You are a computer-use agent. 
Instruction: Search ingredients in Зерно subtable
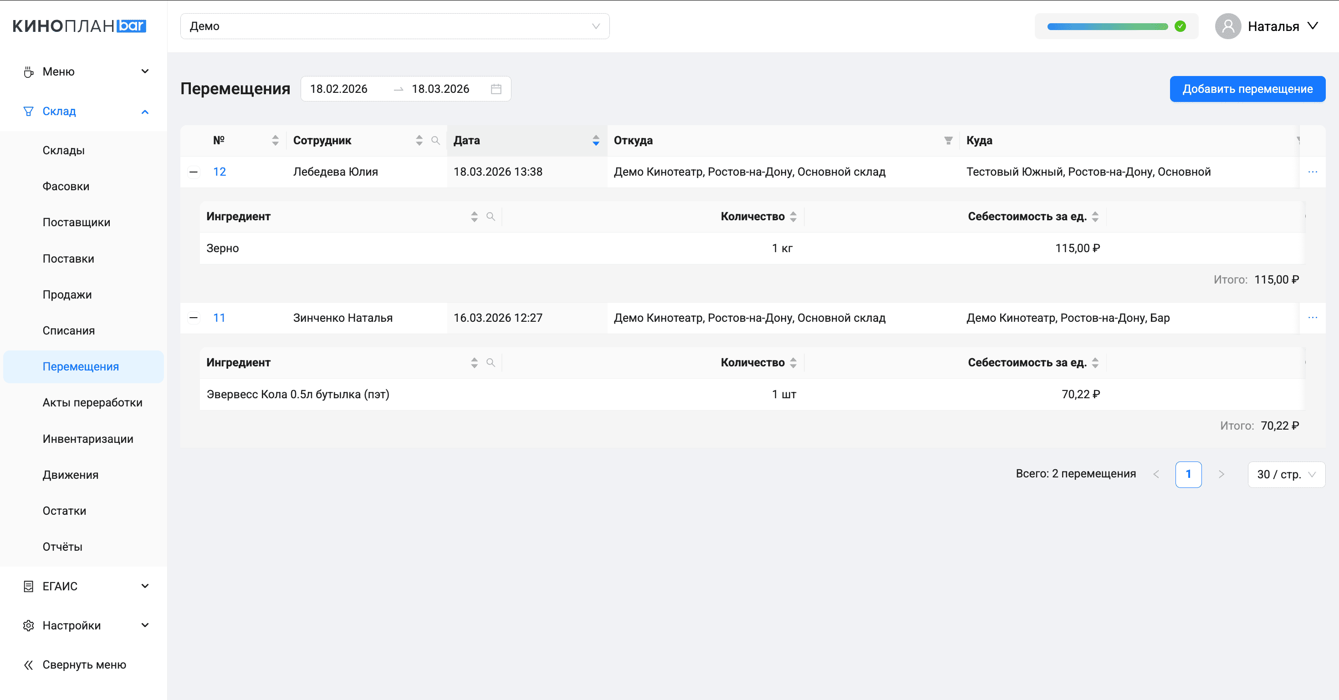[490, 217]
